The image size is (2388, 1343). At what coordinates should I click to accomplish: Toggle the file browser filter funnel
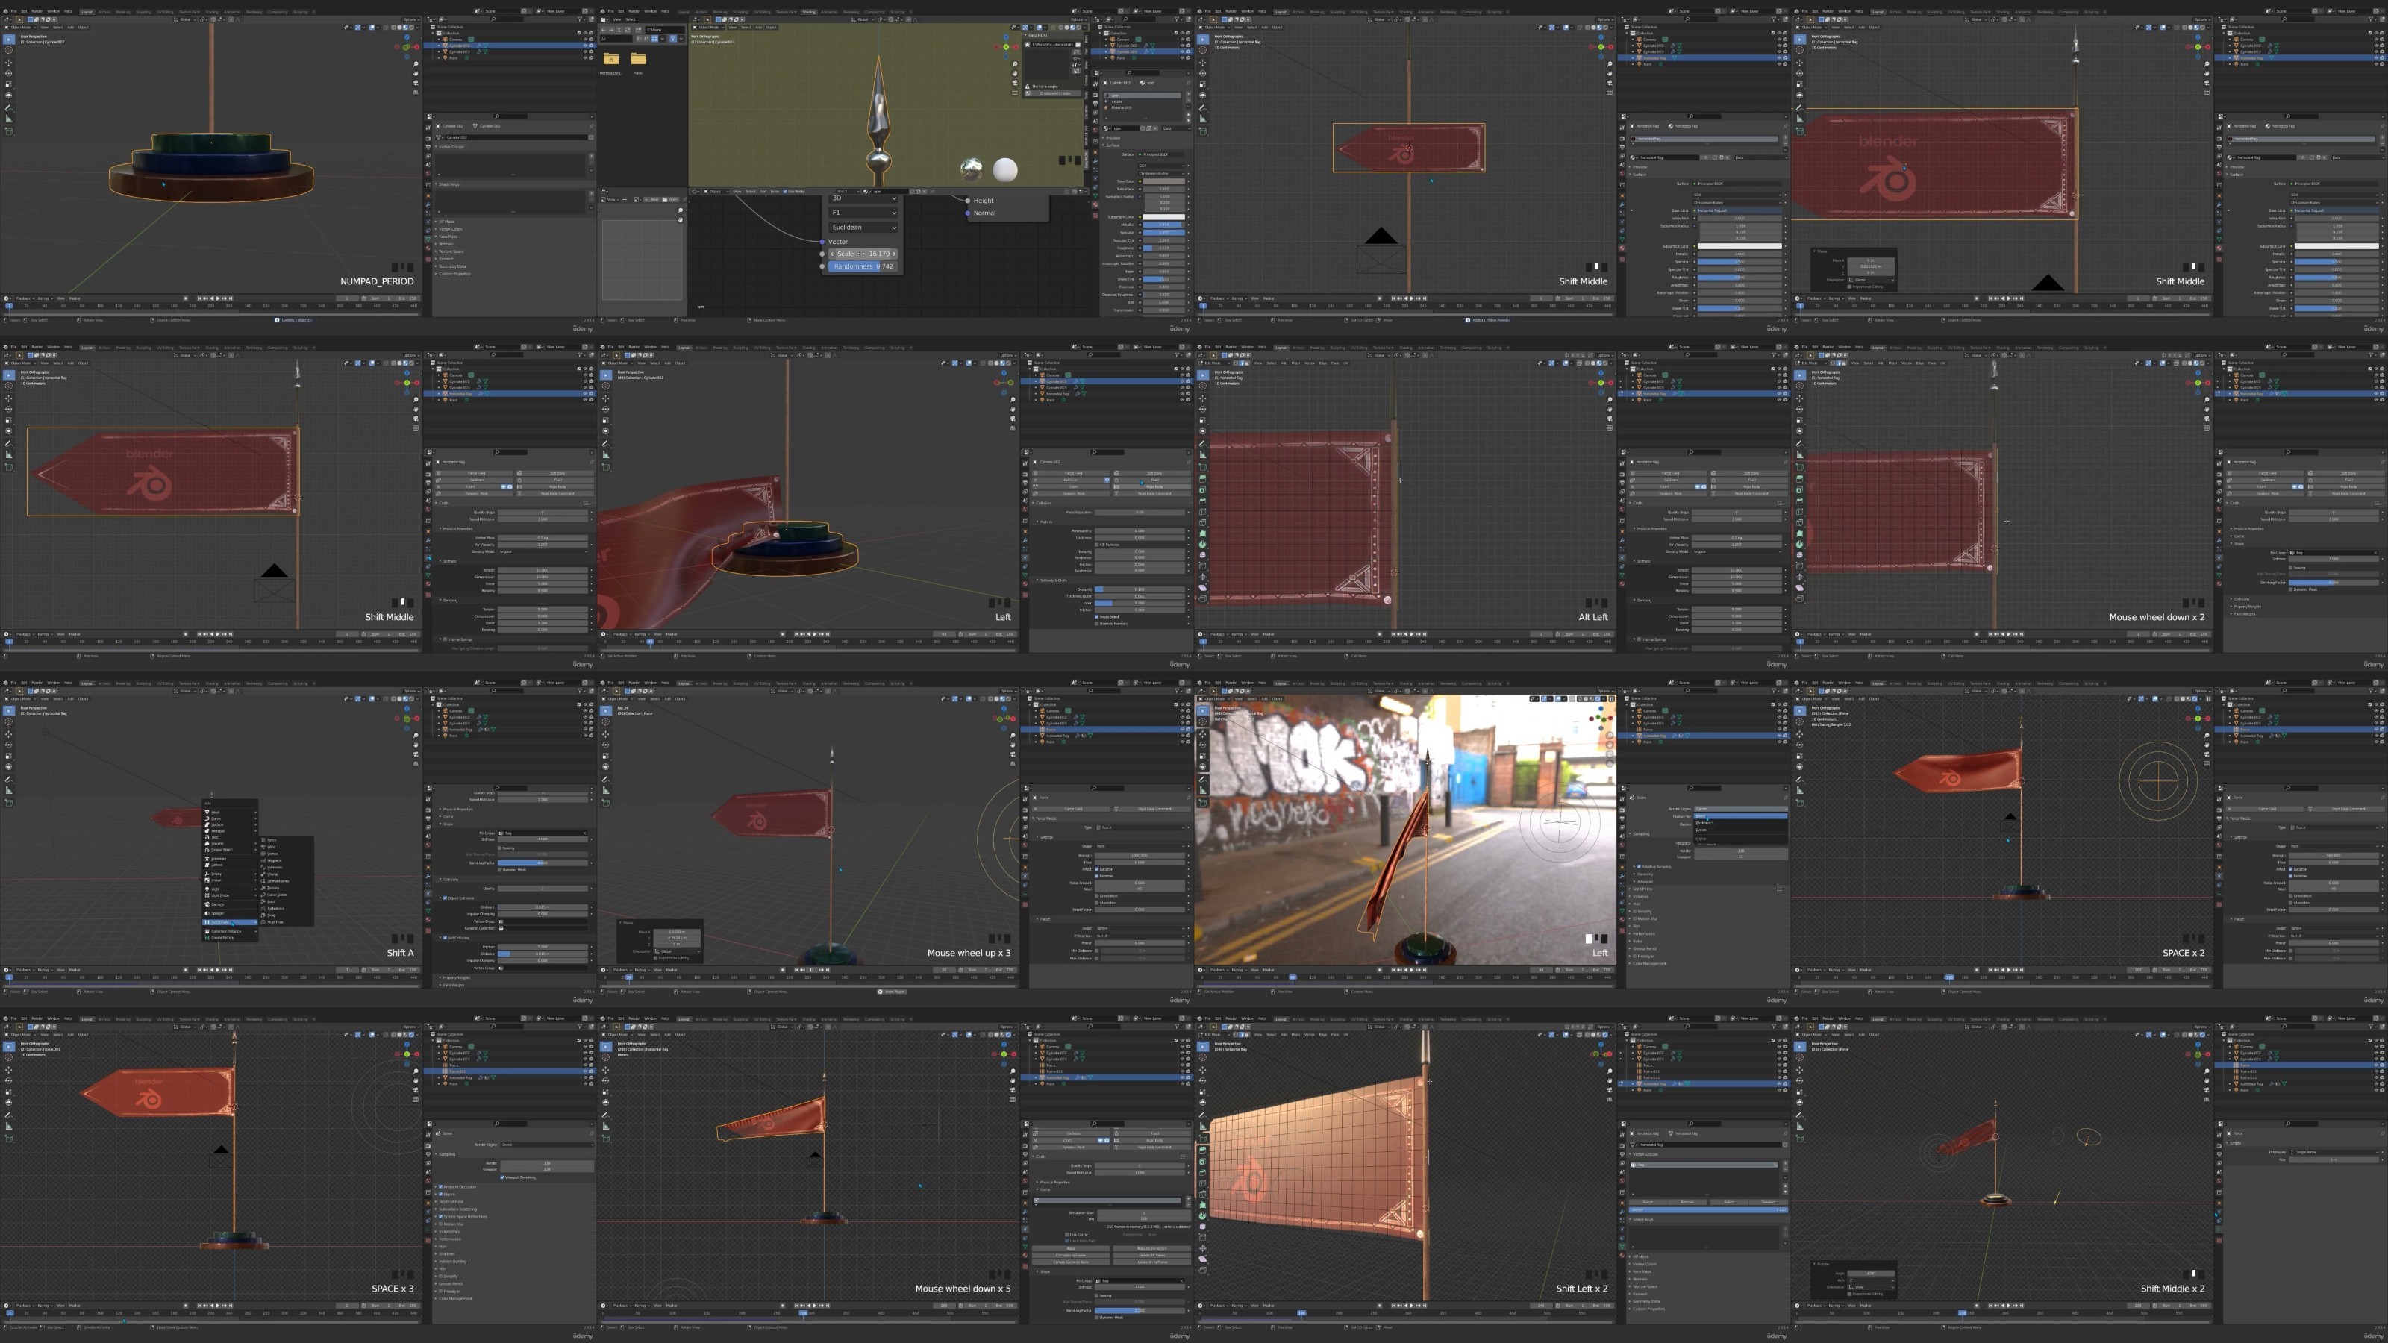[x=673, y=39]
